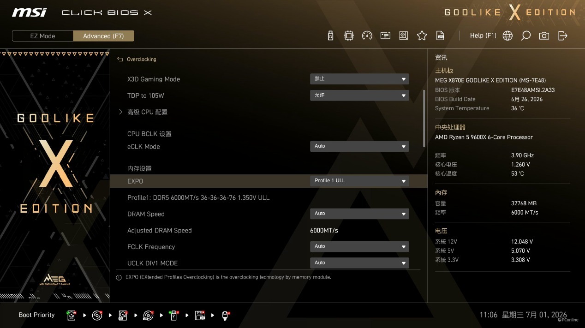This screenshot has width=585, height=328.
Task: Open eCLK Mode dropdown
Action: pos(359,146)
